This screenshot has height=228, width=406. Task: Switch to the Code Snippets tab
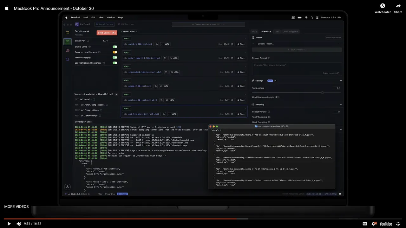[291, 32]
